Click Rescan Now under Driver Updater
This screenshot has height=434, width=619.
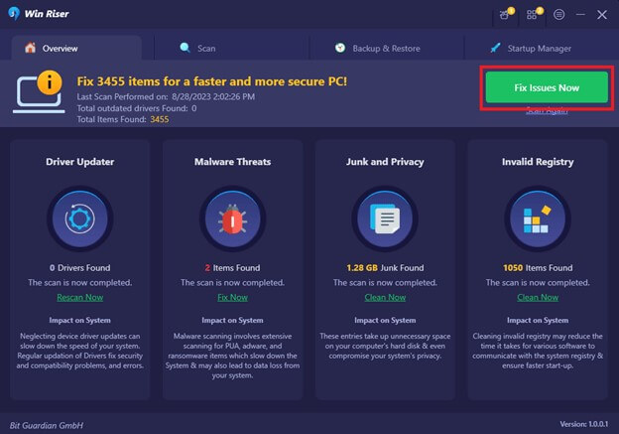[80, 297]
